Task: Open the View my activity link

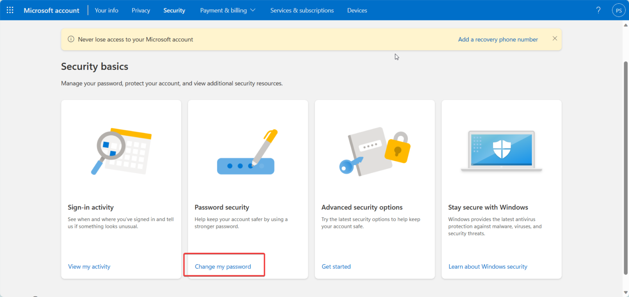Action: coord(89,267)
